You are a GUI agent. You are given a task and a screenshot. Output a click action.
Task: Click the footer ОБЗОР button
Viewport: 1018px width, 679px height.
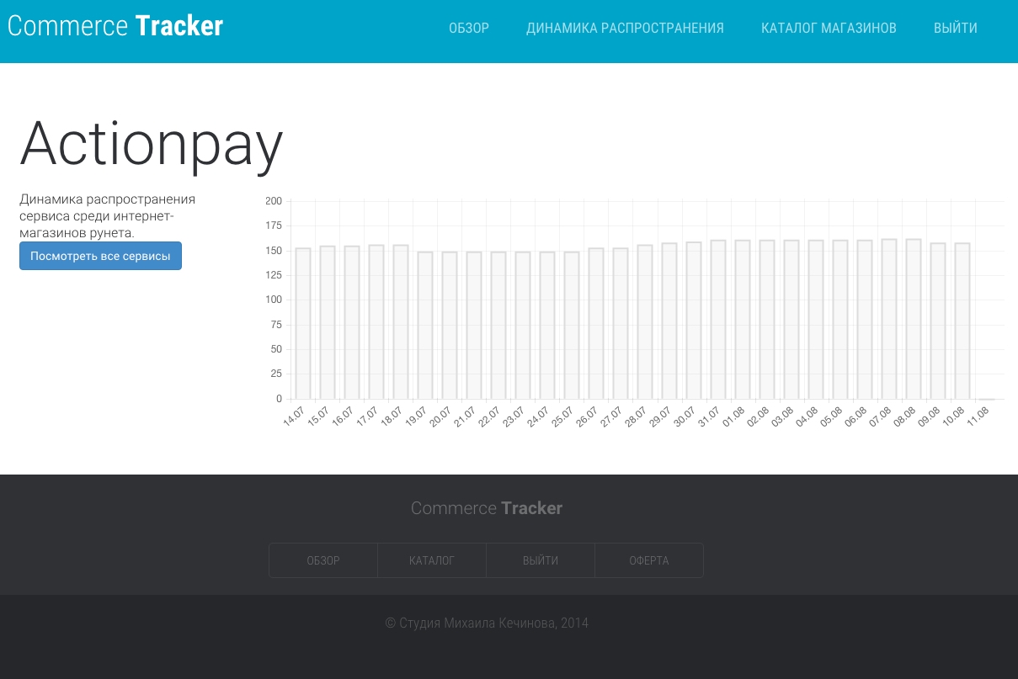tap(323, 560)
